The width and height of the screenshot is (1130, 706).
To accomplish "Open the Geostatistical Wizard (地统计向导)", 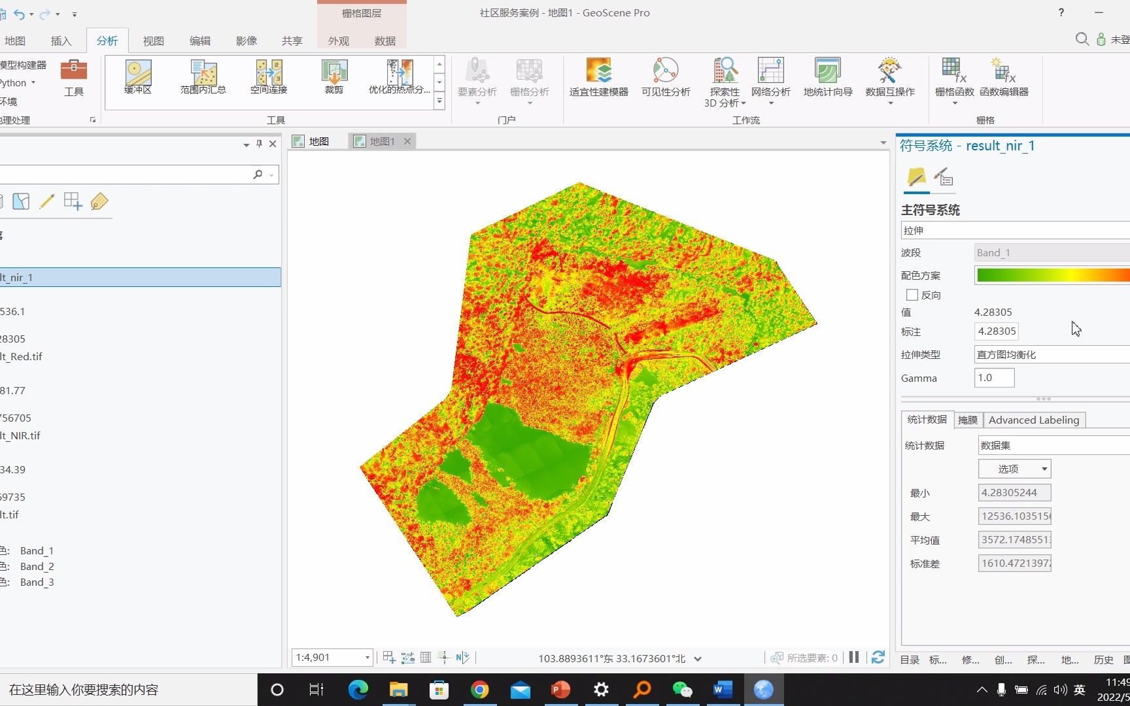I will (x=827, y=77).
